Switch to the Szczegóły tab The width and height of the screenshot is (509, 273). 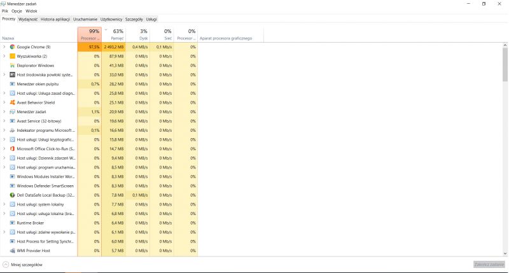[134, 20]
